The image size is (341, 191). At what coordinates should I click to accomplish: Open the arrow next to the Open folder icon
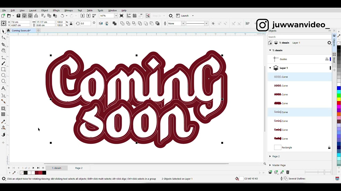(x=13, y=16)
